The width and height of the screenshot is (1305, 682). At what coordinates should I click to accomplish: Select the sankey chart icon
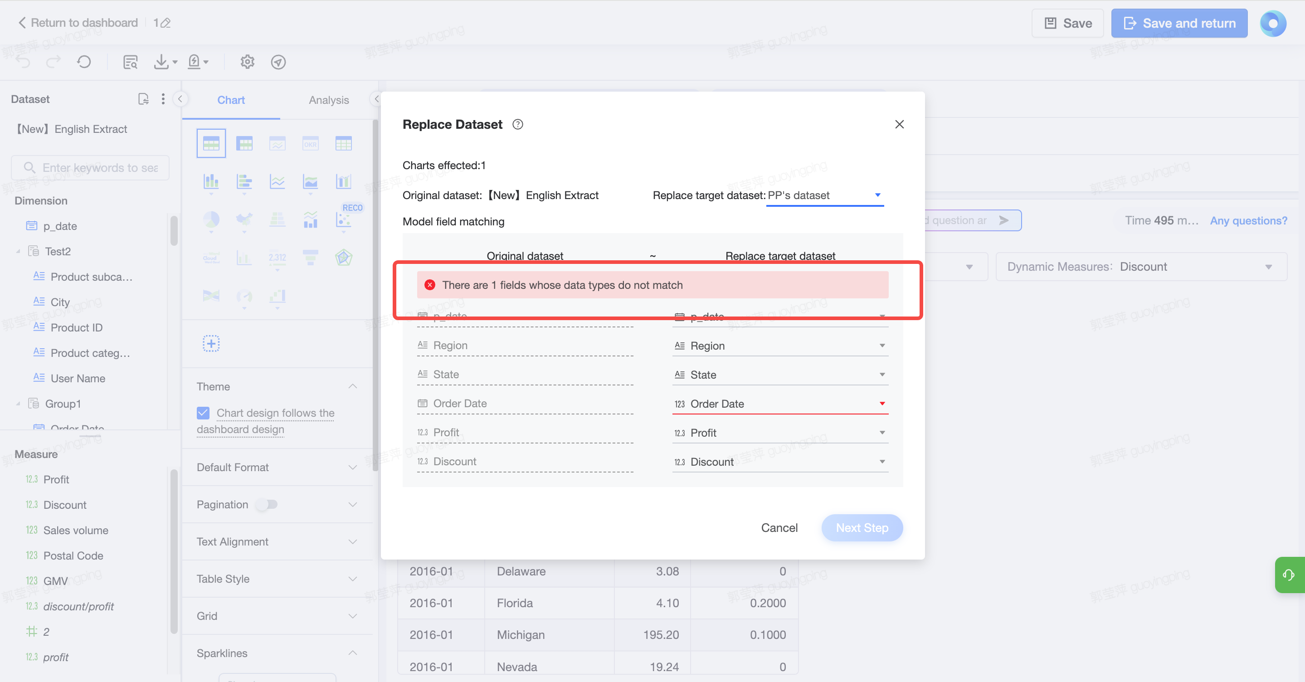(211, 295)
